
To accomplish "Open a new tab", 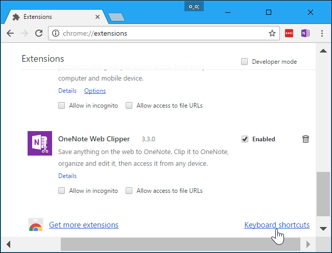I will click(116, 17).
